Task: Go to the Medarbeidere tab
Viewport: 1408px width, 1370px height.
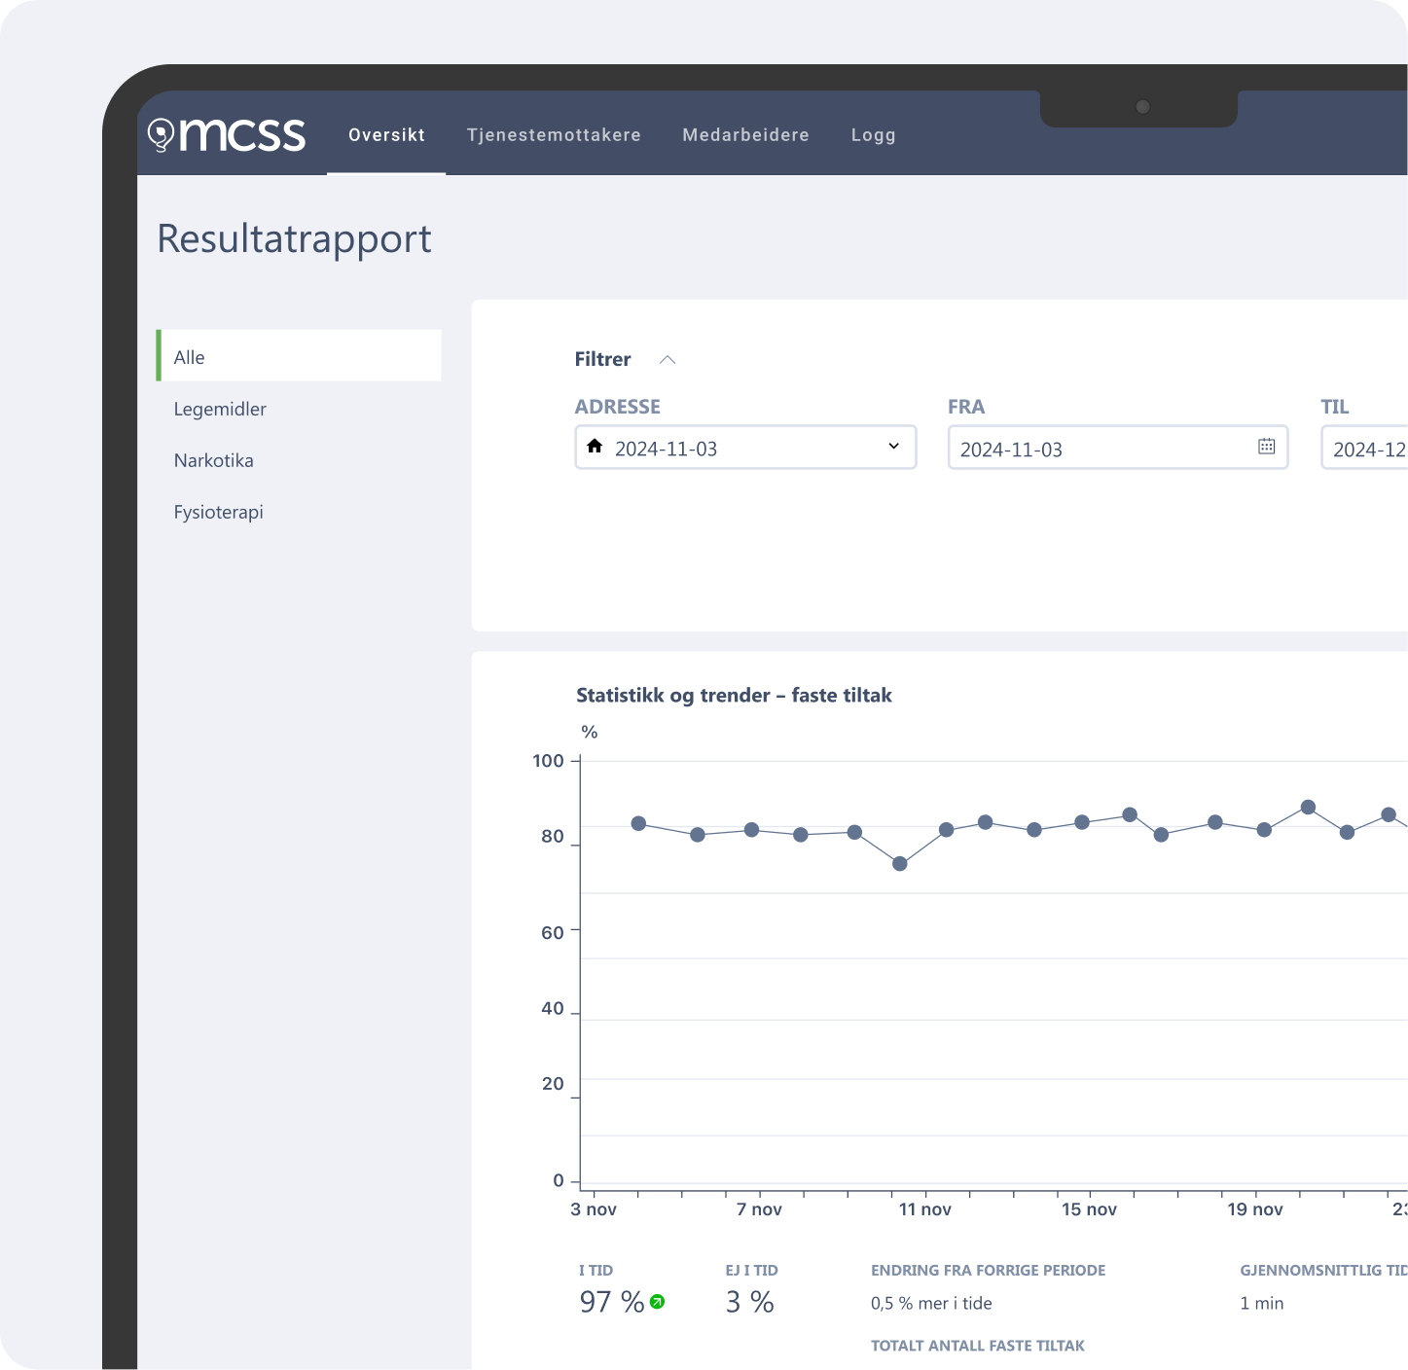Action: pyautogui.click(x=745, y=135)
